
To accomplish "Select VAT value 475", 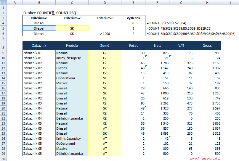I will click(x=181, y=103).
